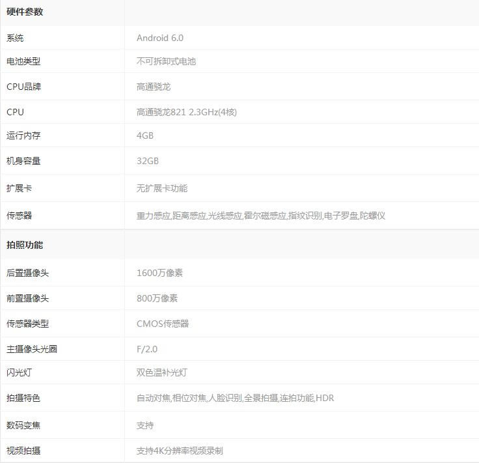Click the 4GB 运行内存 value
The image size is (479, 463).
click(145, 135)
